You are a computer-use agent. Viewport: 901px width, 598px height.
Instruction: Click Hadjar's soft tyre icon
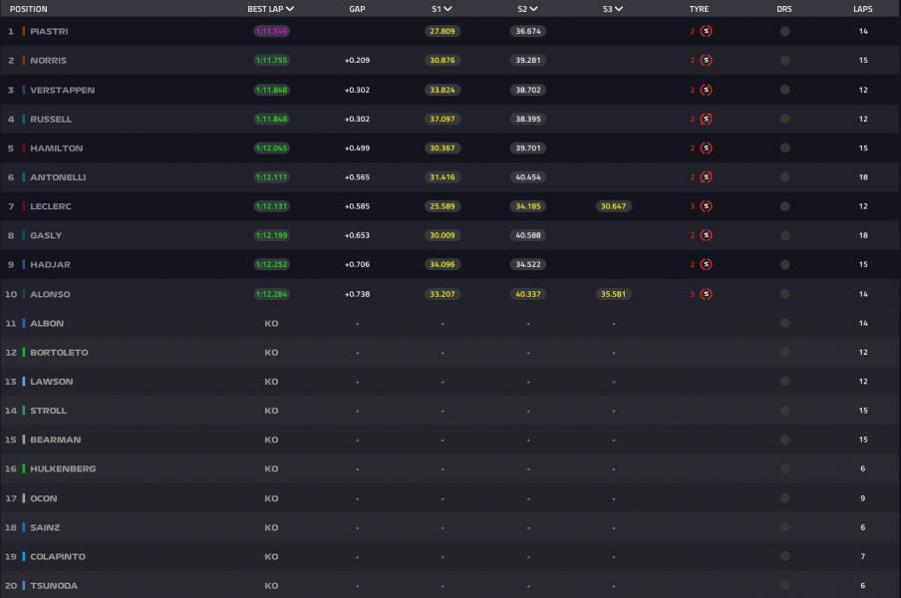pyautogui.click(x=707, y=264)
